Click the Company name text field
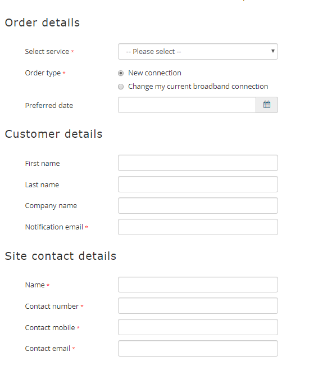This screenshot has width=332, height=365. [198, 206]
